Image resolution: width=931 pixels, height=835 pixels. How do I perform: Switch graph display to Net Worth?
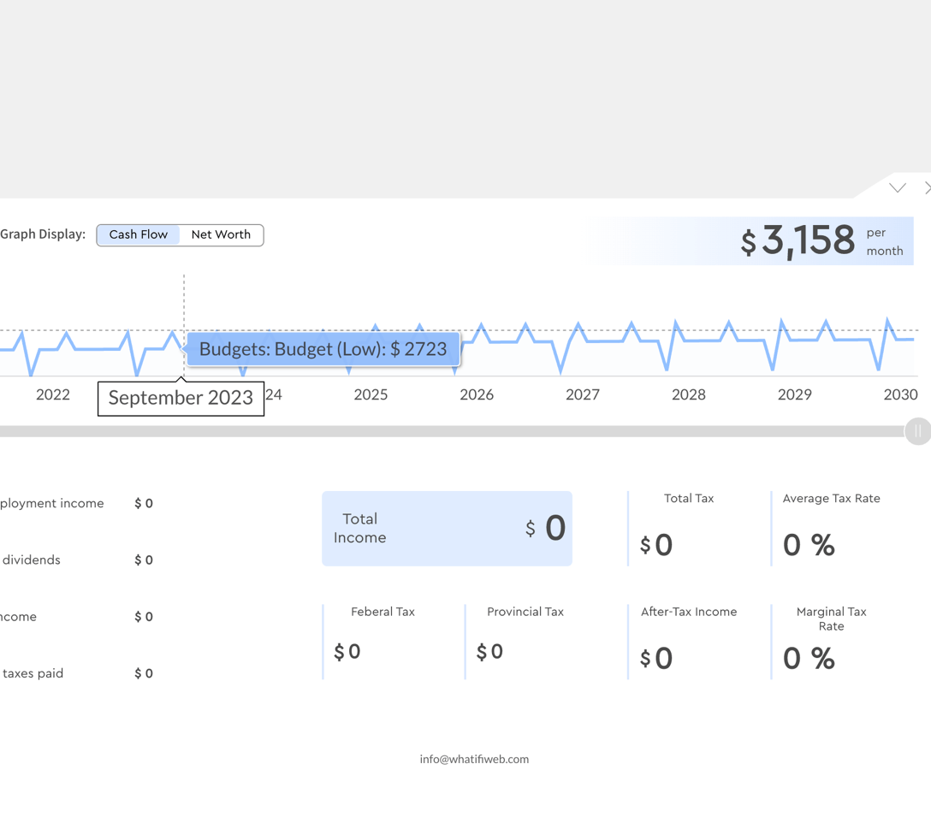(x=221, y=234)
